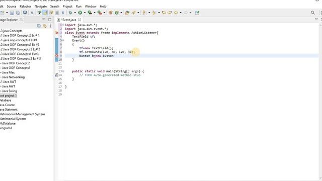This screenshot has height=181, width=322.
Task: Open the Debug dropdown arrow
Action: 75,13
